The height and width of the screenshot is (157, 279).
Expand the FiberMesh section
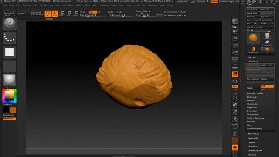click(253, 147)
